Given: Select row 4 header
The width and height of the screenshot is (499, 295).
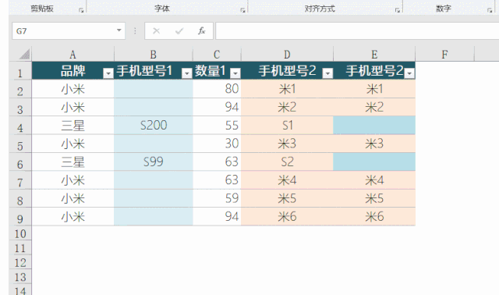Looking at the screenshot, I should pyautogui.click(x=20, y=125).
